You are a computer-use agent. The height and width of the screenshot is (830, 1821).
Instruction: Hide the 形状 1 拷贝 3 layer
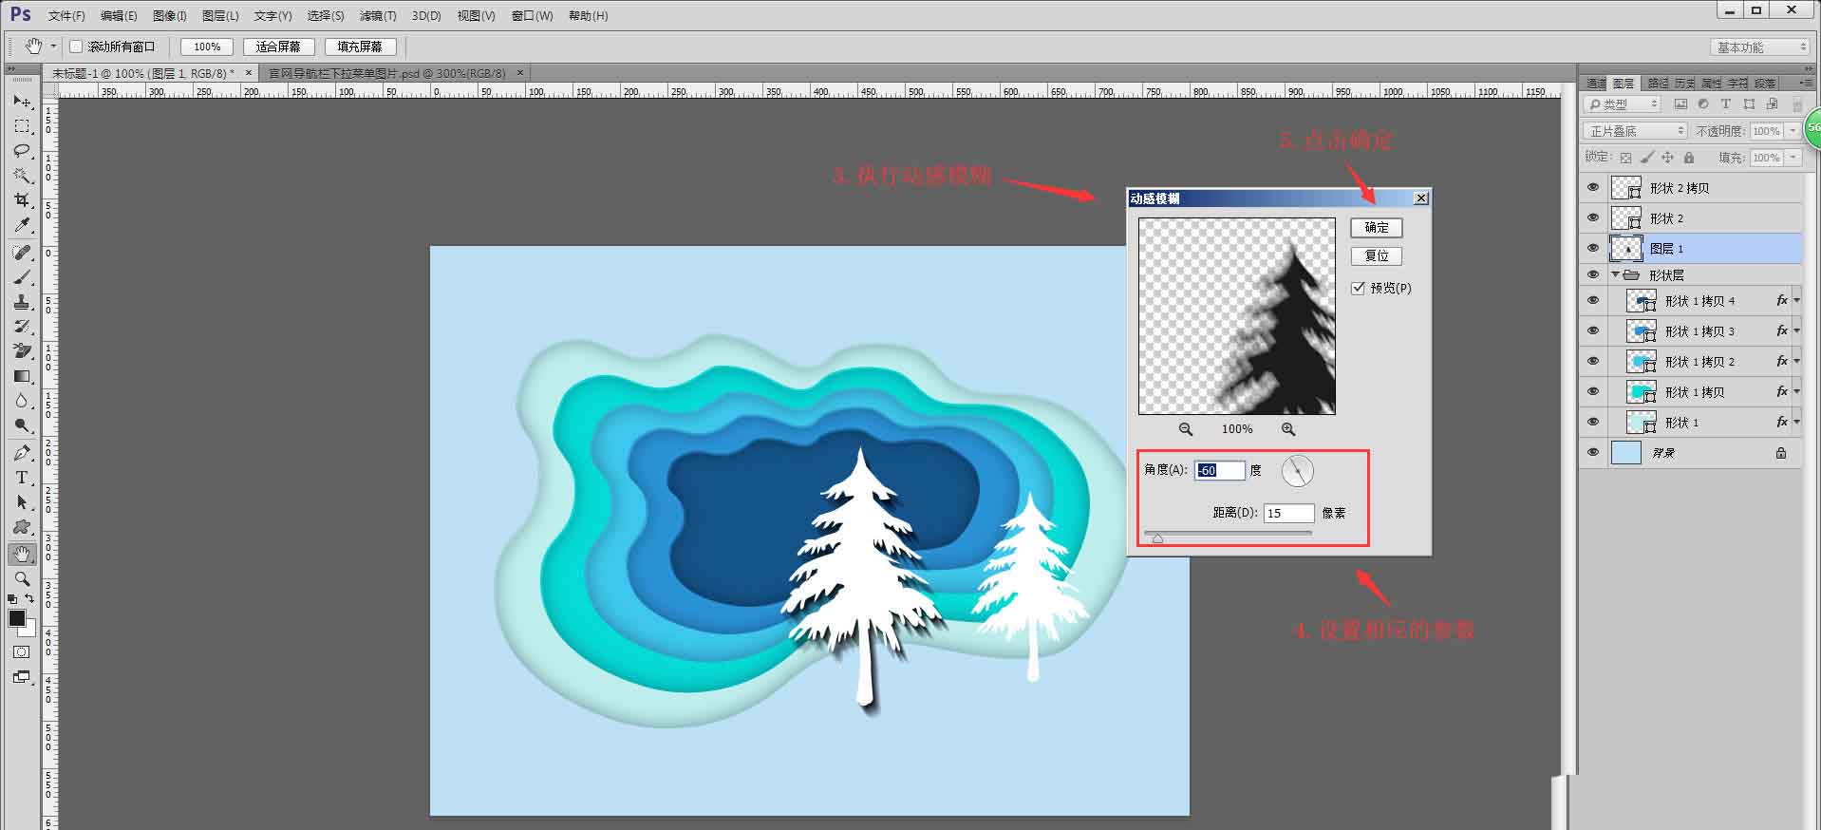(1593, 331)
